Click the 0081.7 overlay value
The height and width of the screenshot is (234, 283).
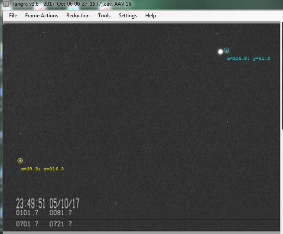pos(61,213)
